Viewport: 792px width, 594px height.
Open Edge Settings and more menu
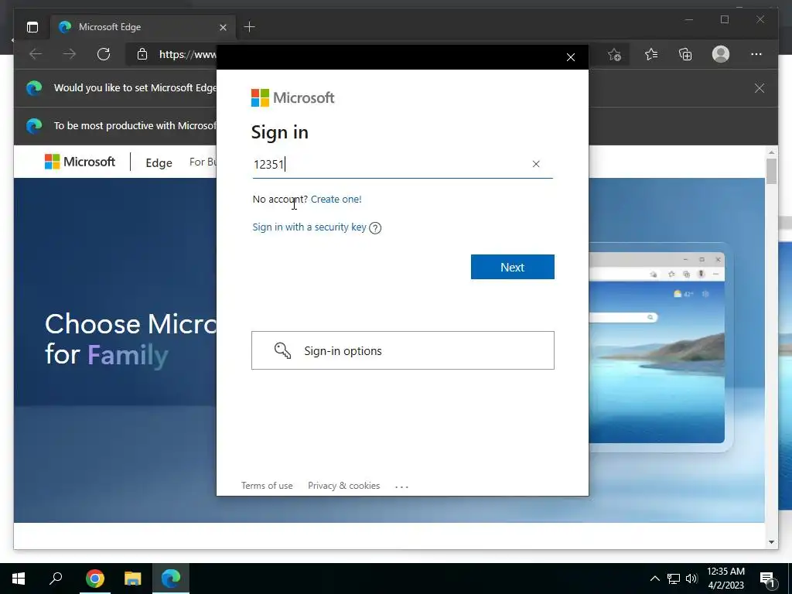pos(756,54)
